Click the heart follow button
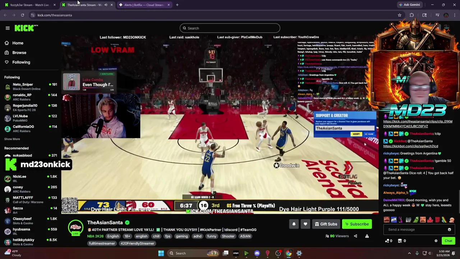The image size is (460, 259). pos(305,224)
